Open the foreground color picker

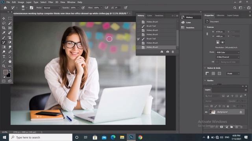tap(5, 72)
